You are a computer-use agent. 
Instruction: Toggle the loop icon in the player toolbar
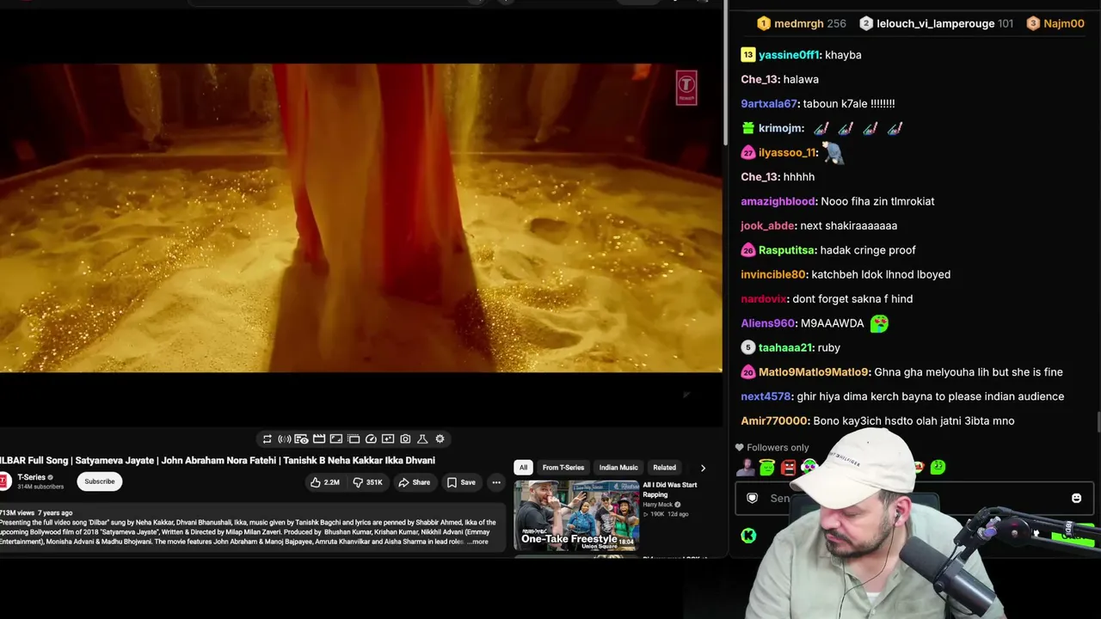point(267,439)
